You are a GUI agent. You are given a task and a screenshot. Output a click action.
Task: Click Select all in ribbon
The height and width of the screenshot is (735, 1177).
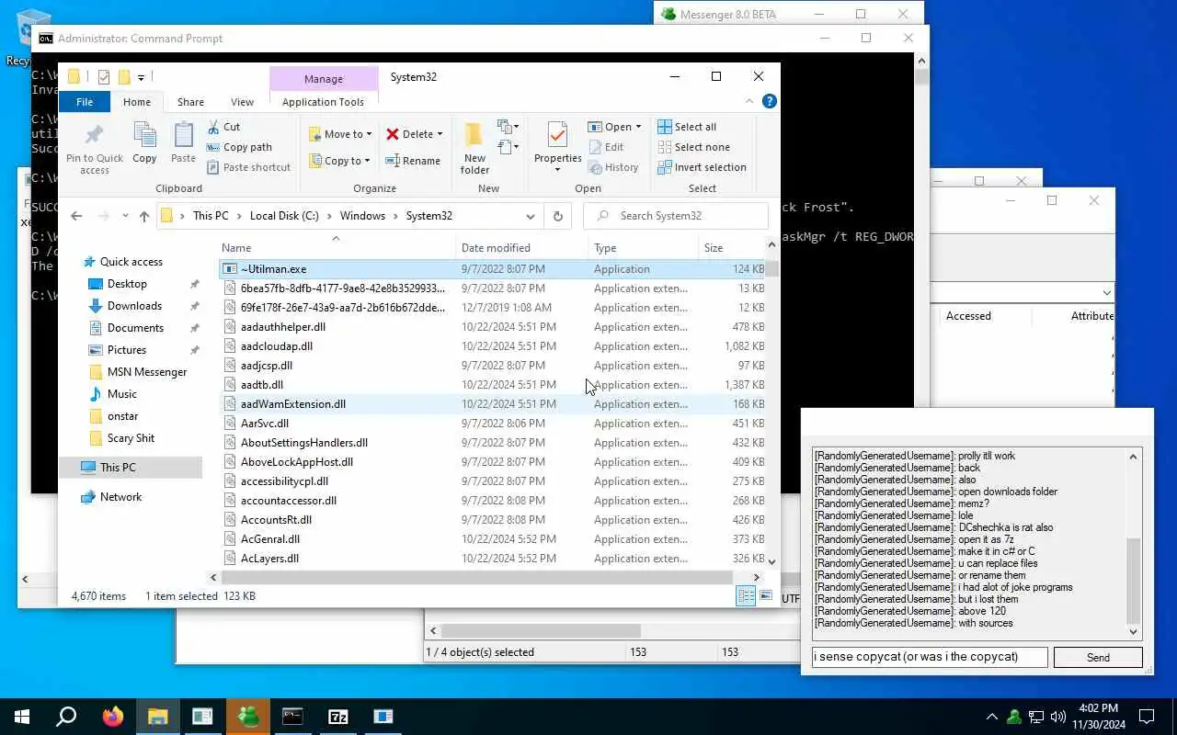coord(687,127)
